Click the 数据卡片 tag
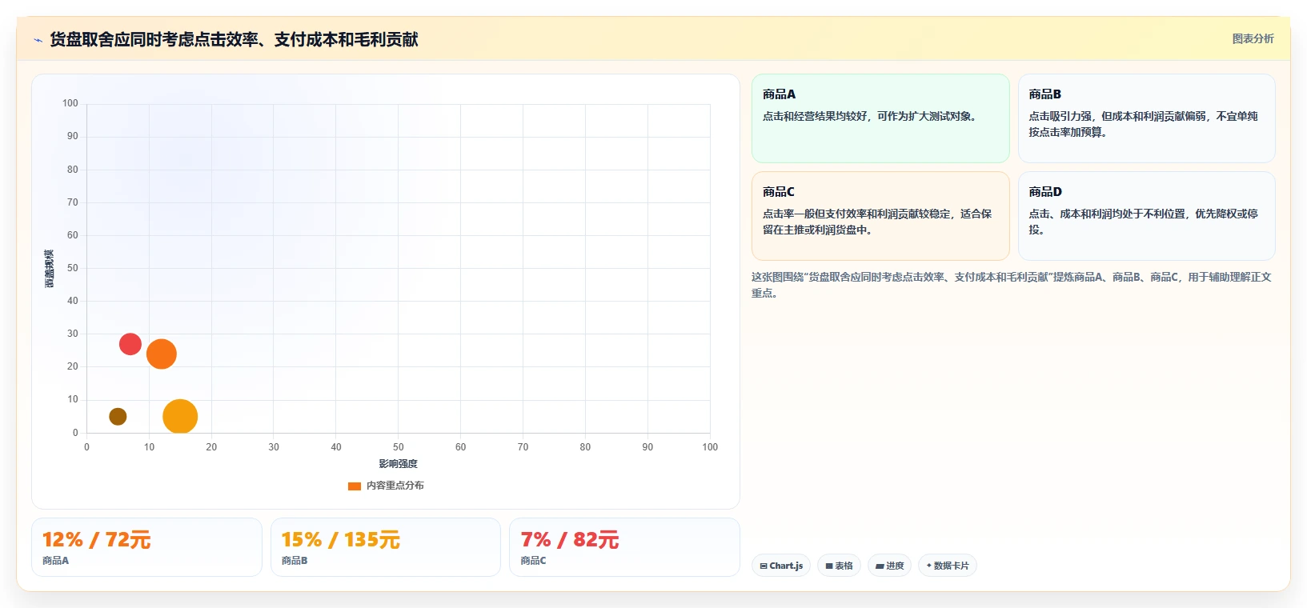The image size is (1307, 608). coord(948,566)
